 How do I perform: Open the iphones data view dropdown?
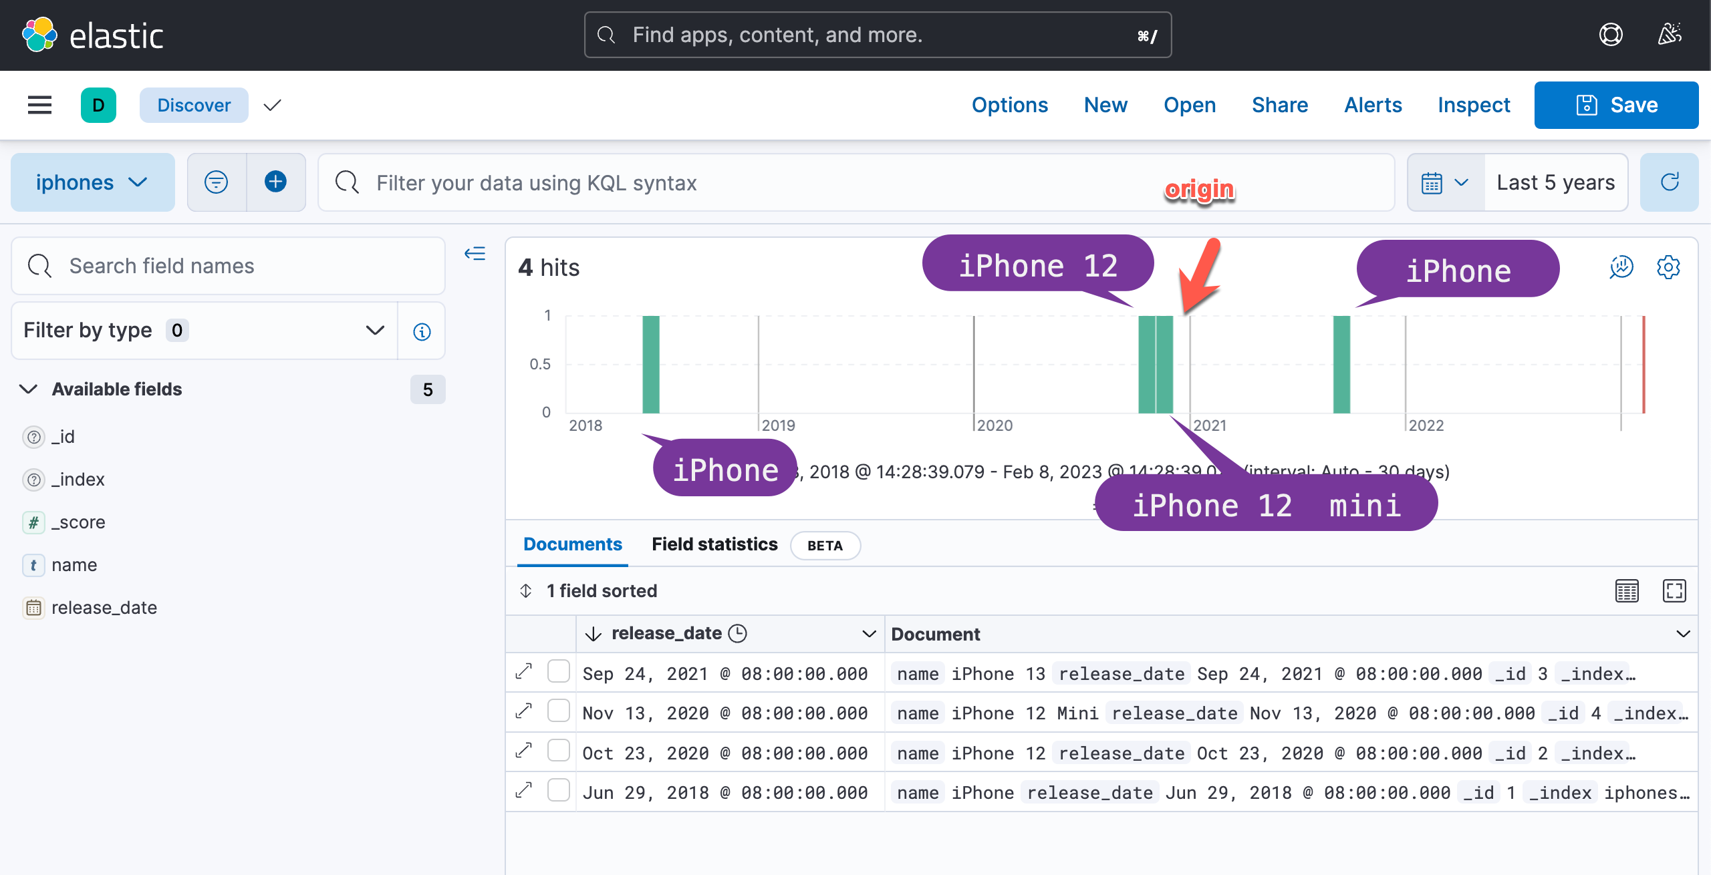coord(92,182)
